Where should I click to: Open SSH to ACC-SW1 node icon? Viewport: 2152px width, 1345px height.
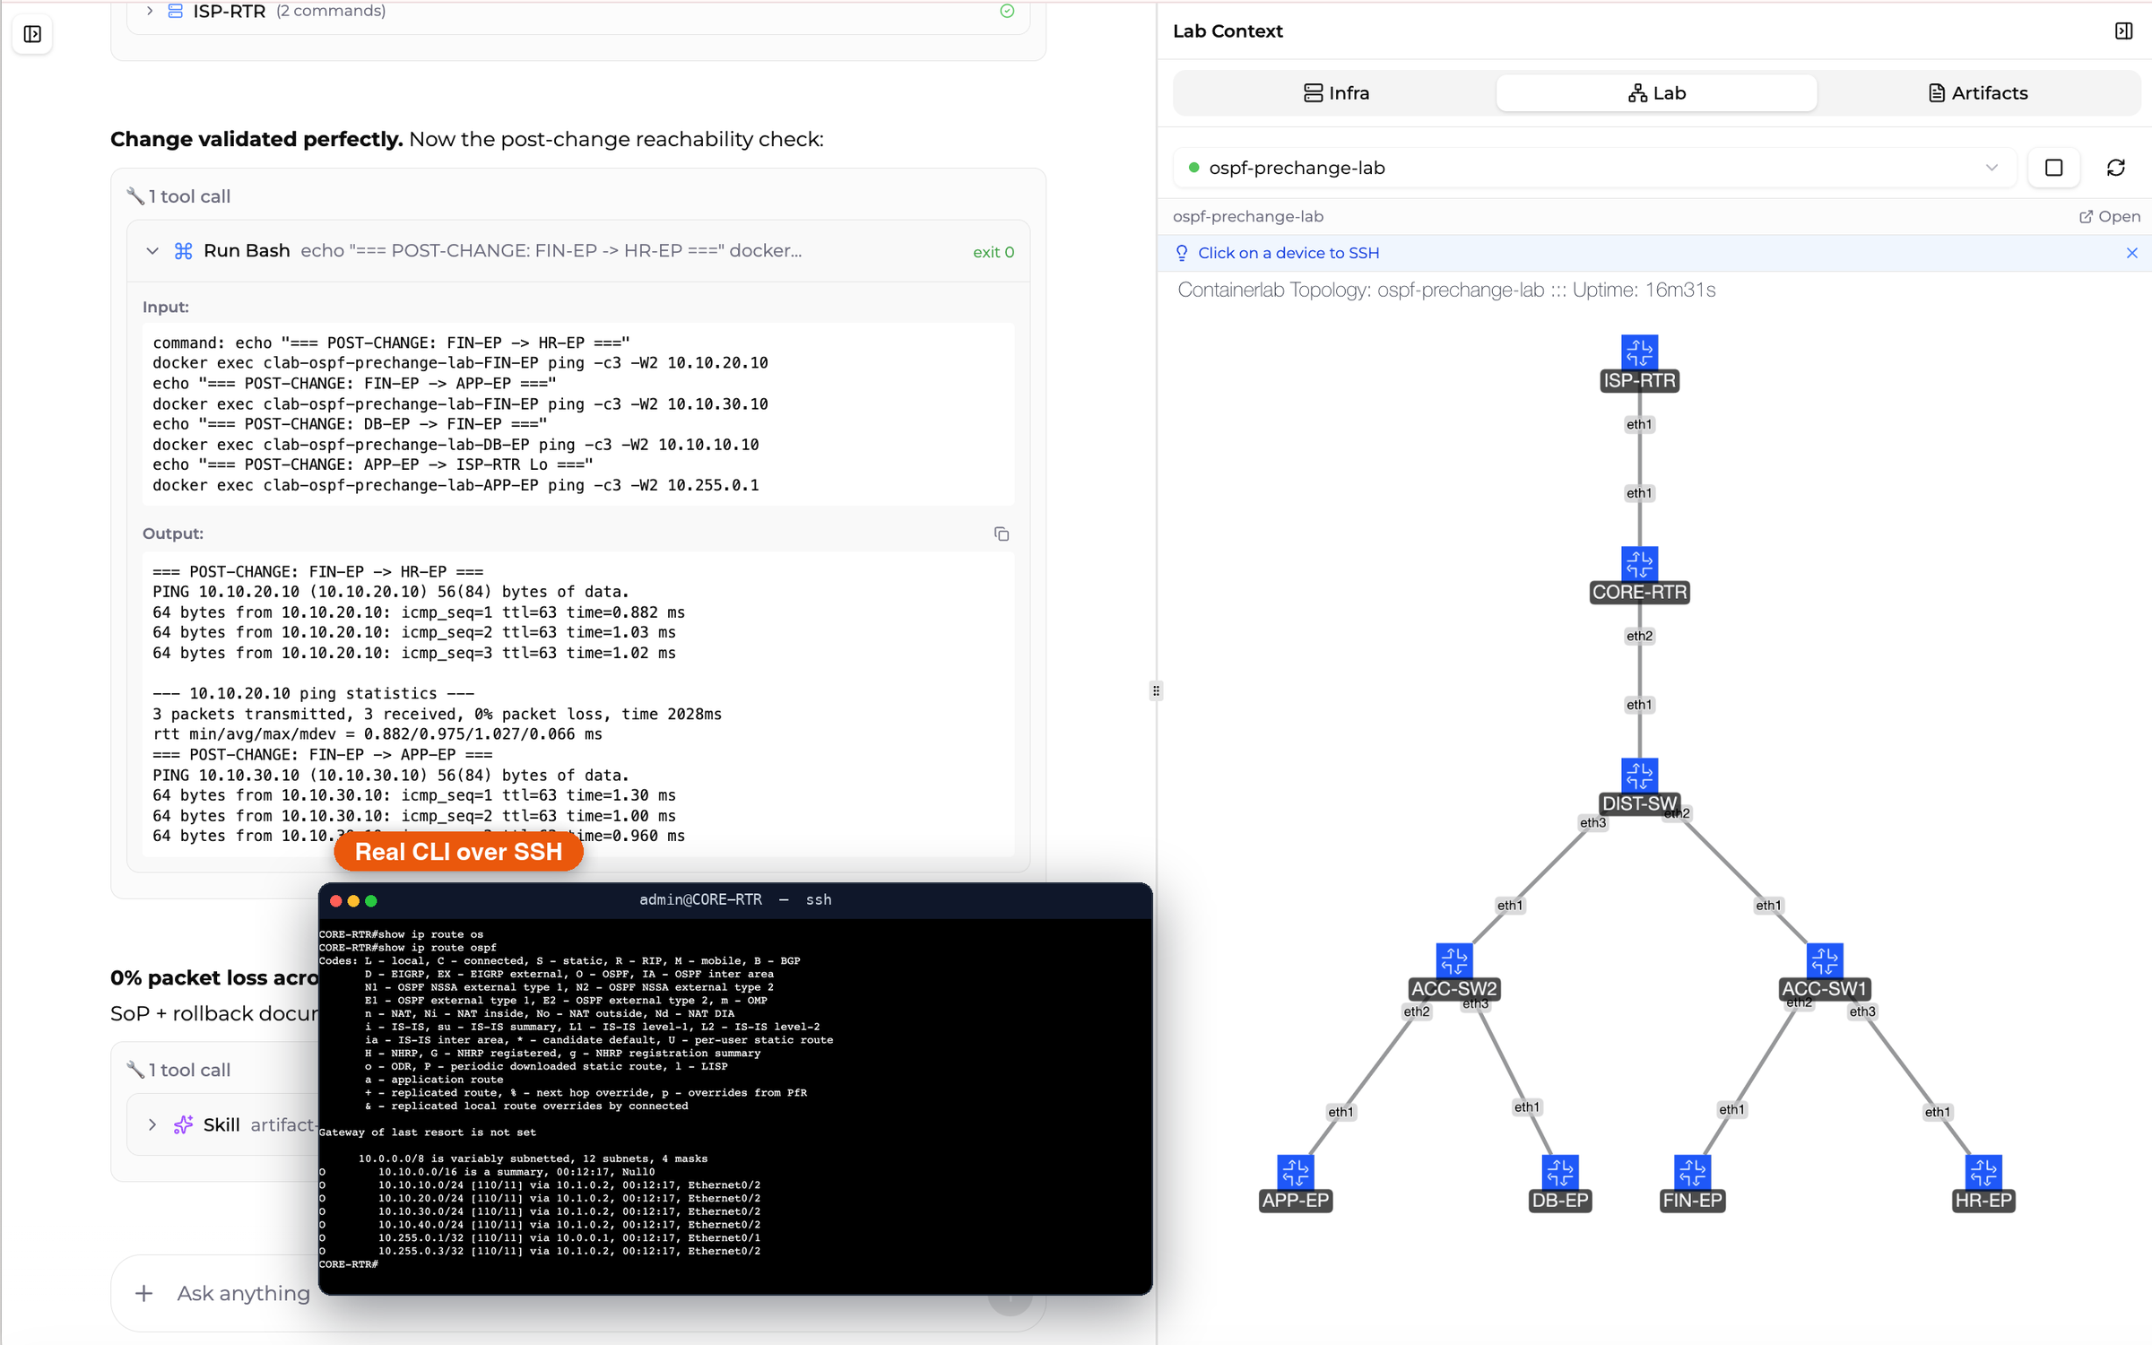[x=1824, y=960]
